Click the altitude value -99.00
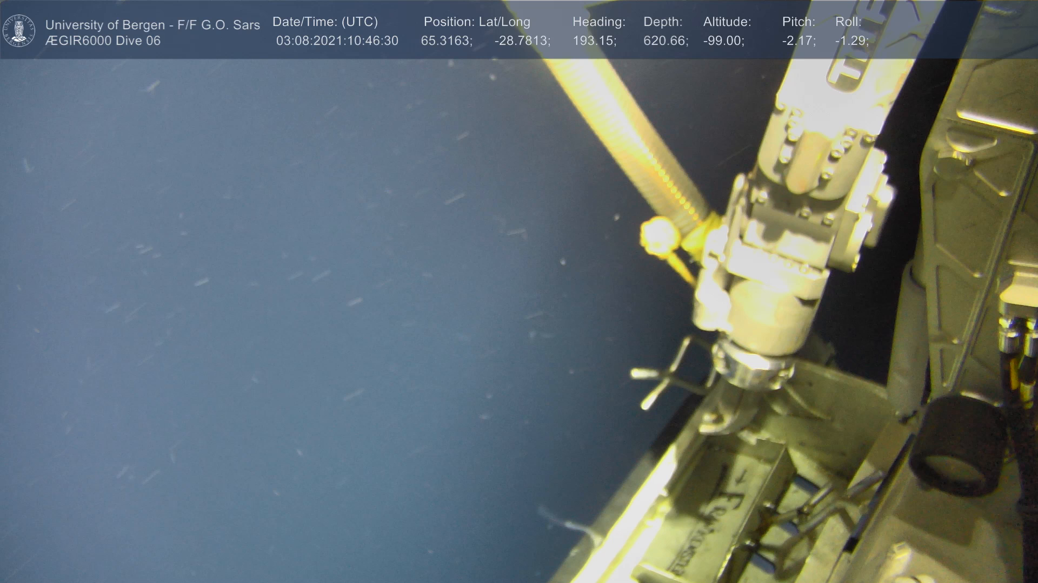Image resolution: width=1038 pixels, height=583 pixels. point(723,40)
